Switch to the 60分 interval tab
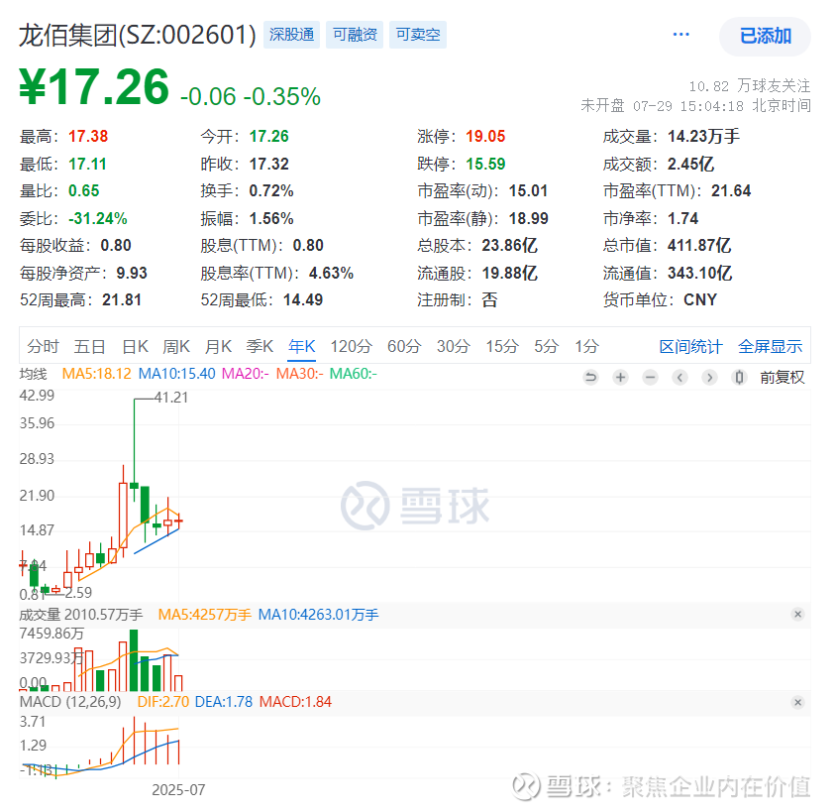 tap(404, 347)
